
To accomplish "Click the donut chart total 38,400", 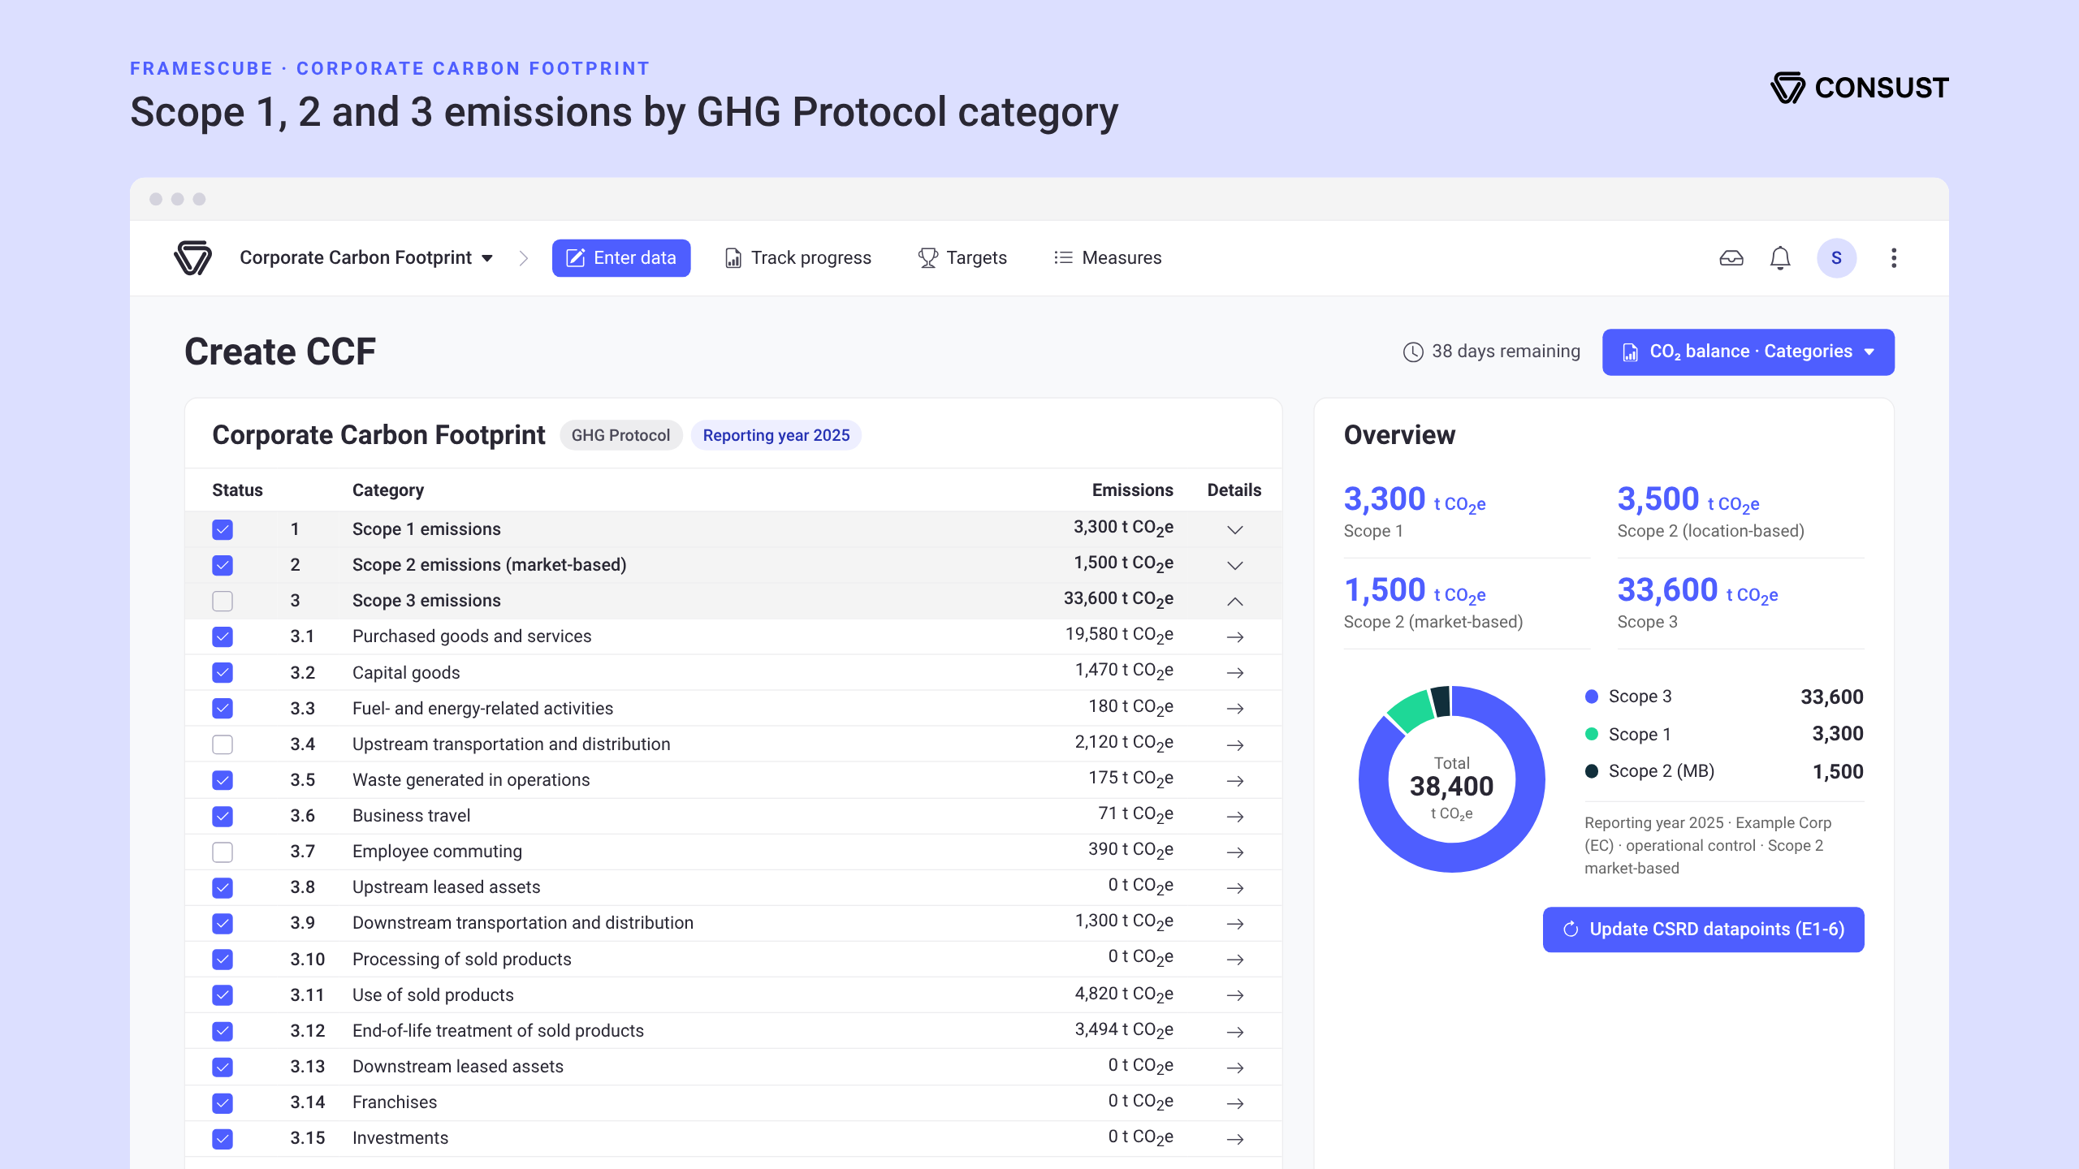I will click(1452, 786).
